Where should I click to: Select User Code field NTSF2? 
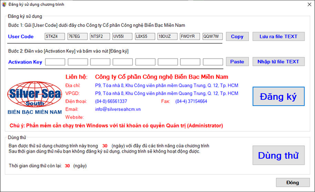click(100, 36)
